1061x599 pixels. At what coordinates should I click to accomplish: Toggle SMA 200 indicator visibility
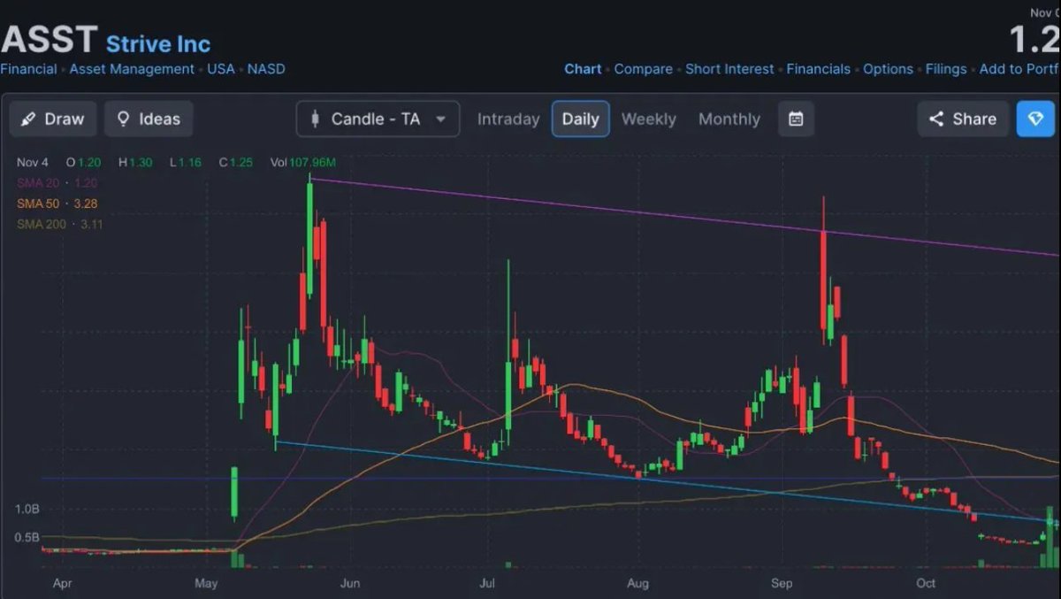[40, 224]
